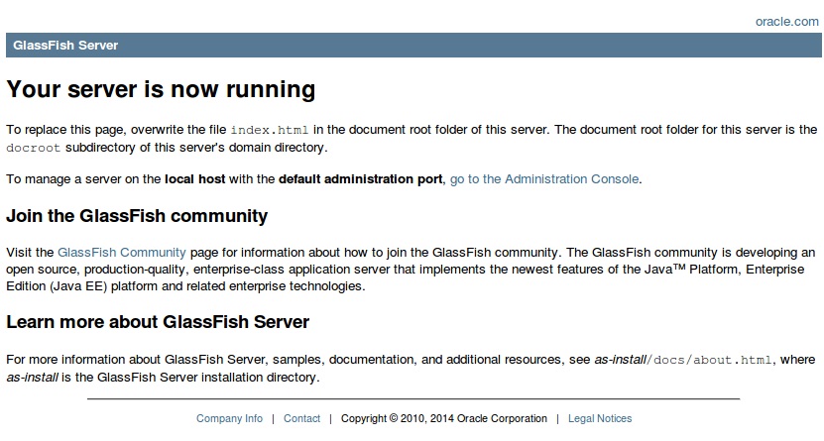The height and width of the screenshot is (441, 824).
Task: Click the Copyright 2010, 2014 Oracle Corporation text
Action: tap(444, 418)
